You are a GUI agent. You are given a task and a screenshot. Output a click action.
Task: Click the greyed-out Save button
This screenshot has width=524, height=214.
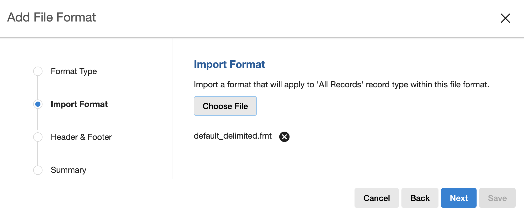pyautogui.click(x=497, y=198)
